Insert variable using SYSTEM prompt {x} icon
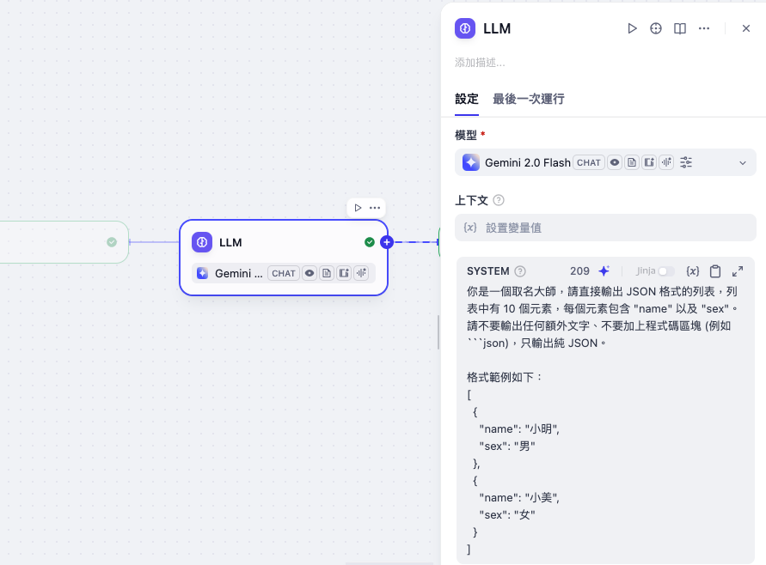766x565 pixels. (x=693, y=271)
